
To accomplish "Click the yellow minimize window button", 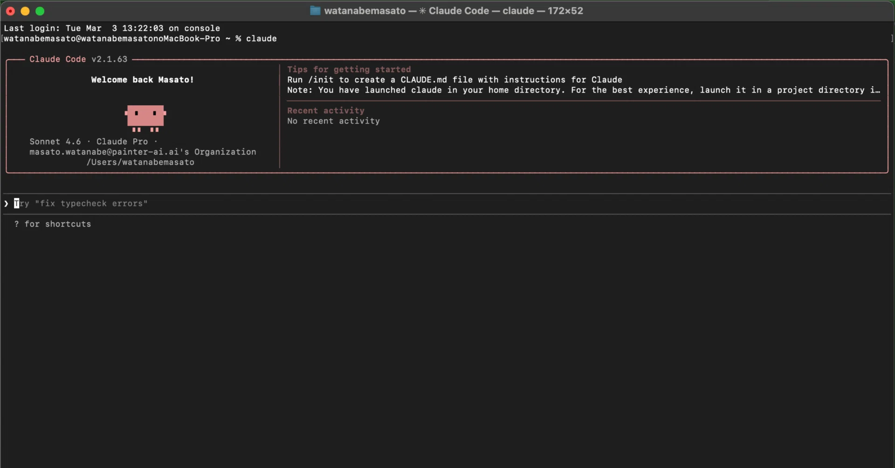I will coord(25,11).
